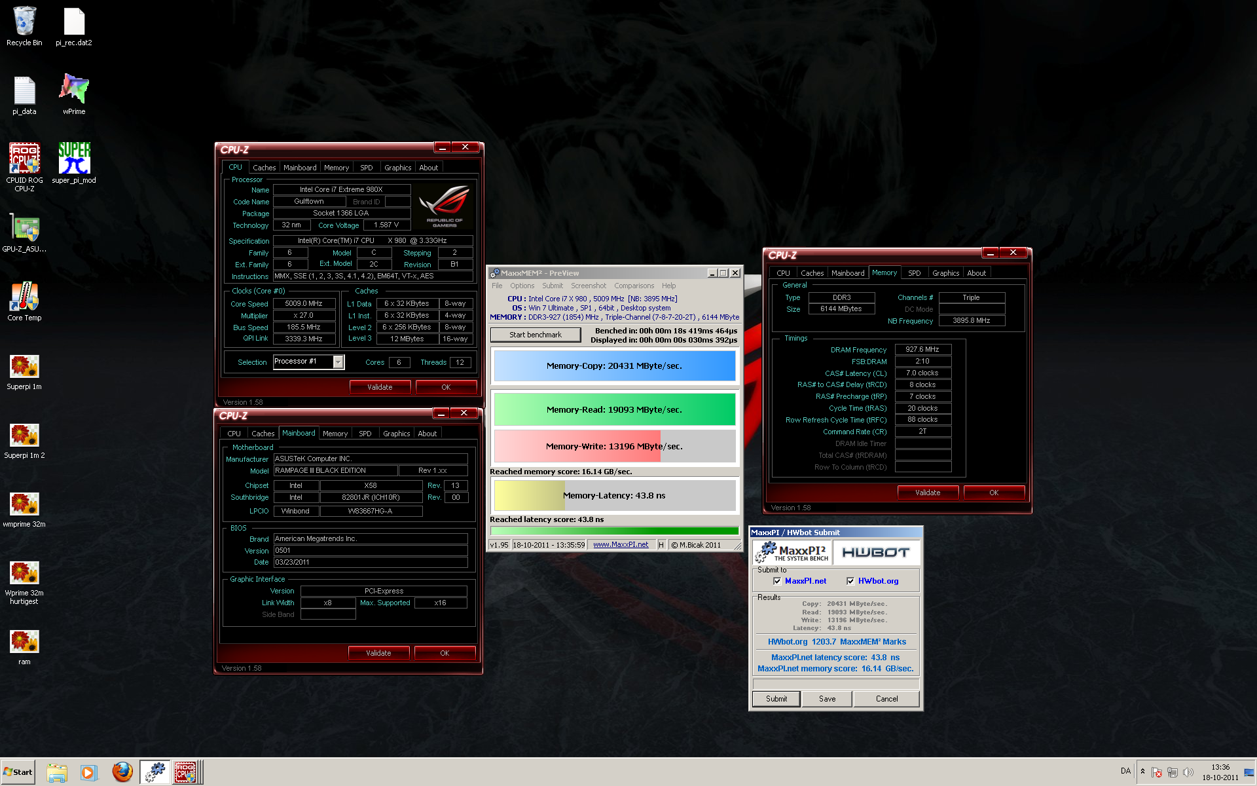Open the wmprime 32m image icon

24,508
